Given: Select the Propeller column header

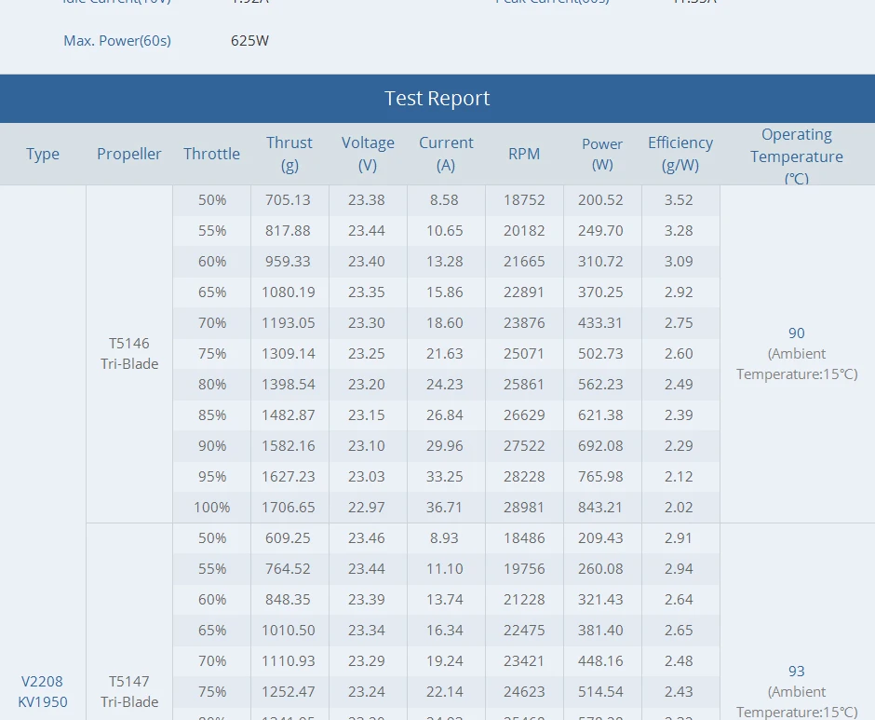Looking at the screenshot, I should click(128, 154).
